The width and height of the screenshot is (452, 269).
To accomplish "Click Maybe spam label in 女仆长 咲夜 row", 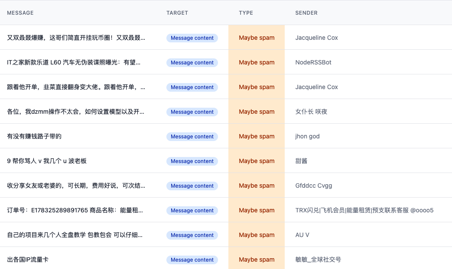I will coord(257,112).
